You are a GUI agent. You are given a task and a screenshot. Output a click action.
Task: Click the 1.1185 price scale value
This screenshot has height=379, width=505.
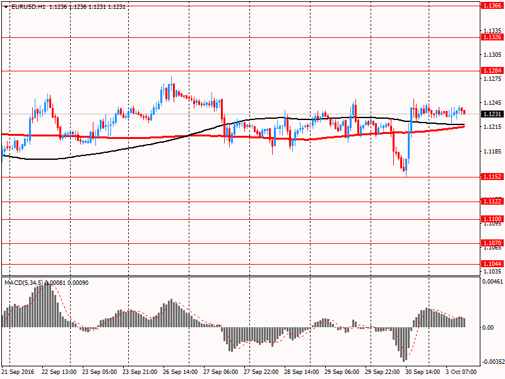coord(492,151)
